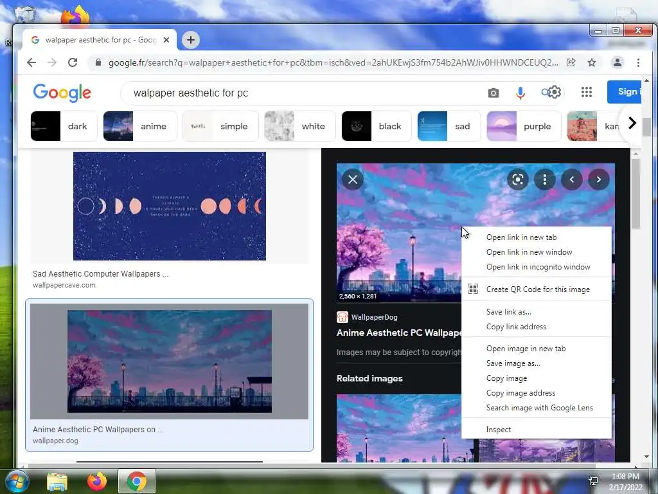Bookmark this page with the star icon
The width and height of the screenshot is (658, 494).
pyautogui.click(x=592, y=62)
